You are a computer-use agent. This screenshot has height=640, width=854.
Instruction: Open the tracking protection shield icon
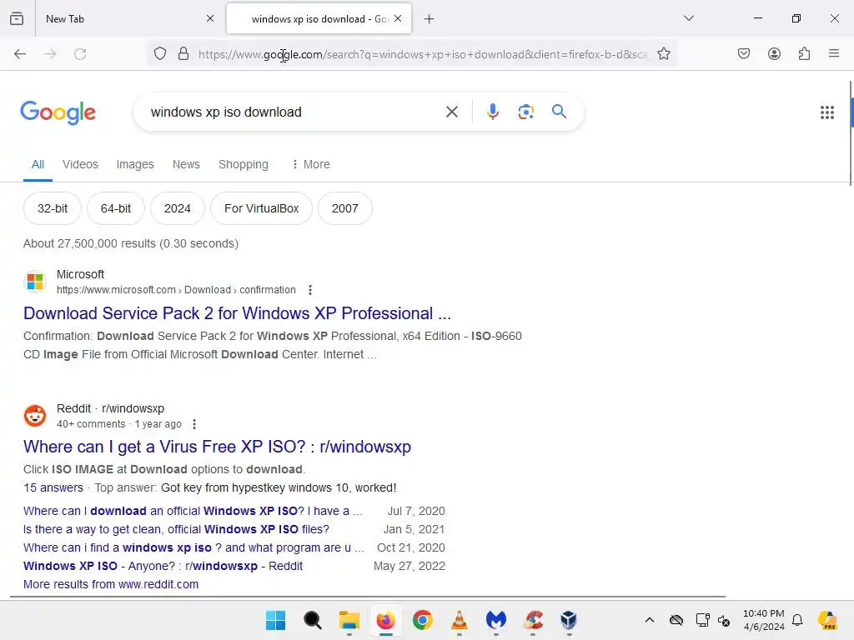coord(159,54)
